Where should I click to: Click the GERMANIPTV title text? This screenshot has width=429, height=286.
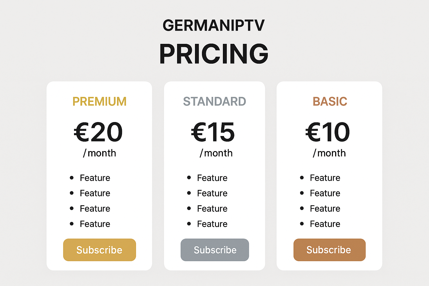pos(214,25)
